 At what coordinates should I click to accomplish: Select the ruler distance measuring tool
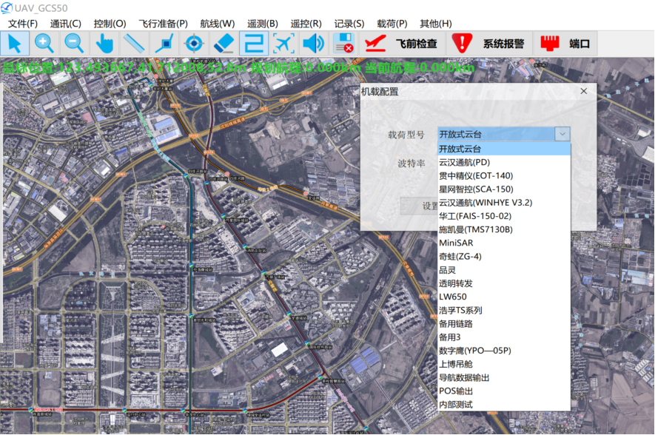click(134, 44)
